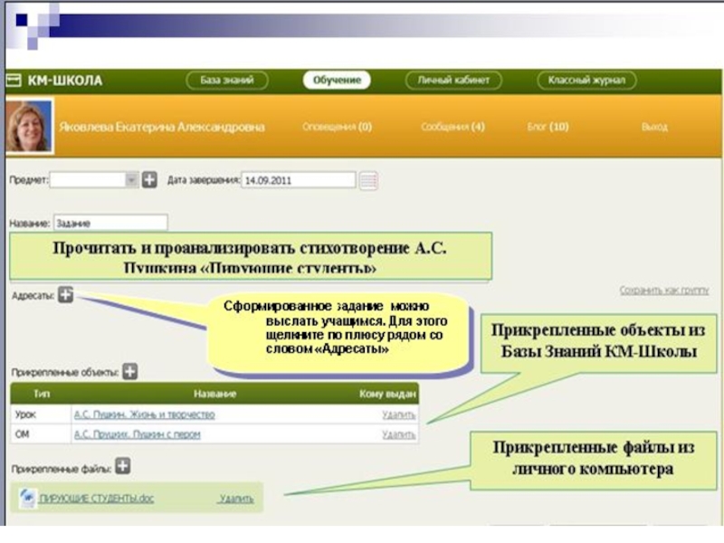
Task: Add attached object with plus icon
Action: point(130,371)
